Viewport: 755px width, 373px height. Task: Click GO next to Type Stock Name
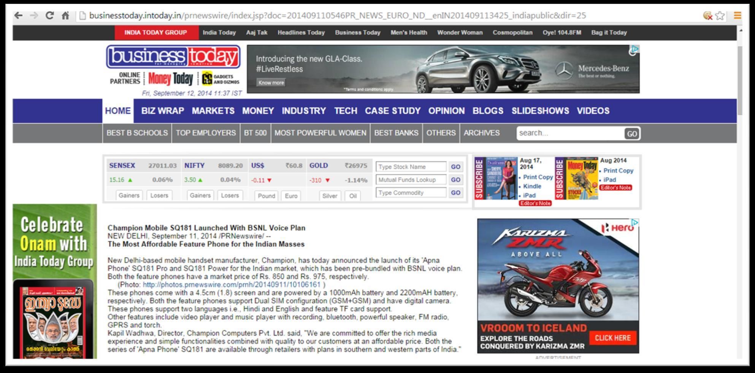456,167
